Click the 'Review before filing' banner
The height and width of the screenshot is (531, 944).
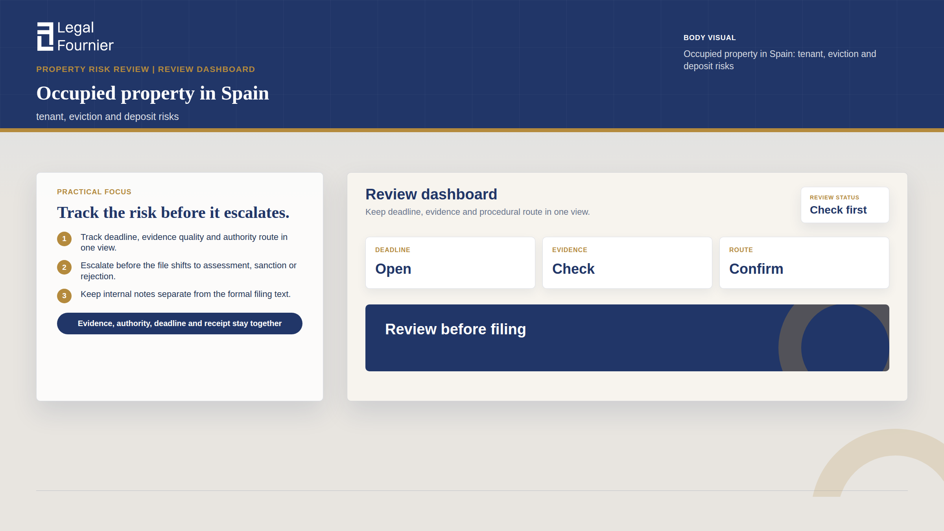point(627,338)
